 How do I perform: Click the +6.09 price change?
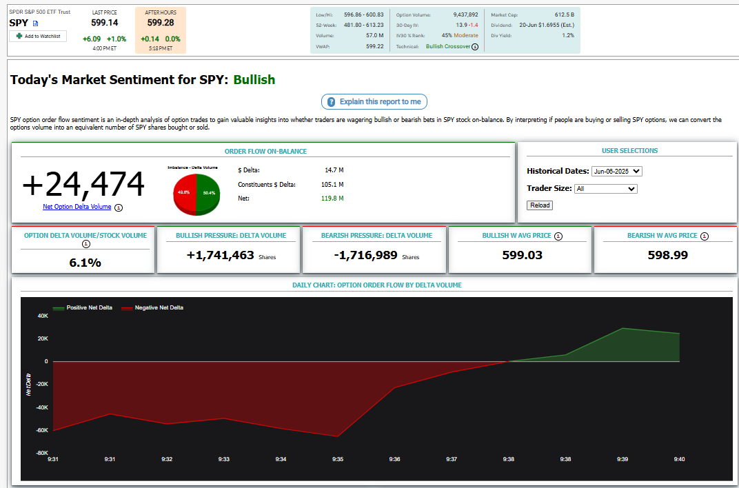pyautogui.click(x=92, y=39)
